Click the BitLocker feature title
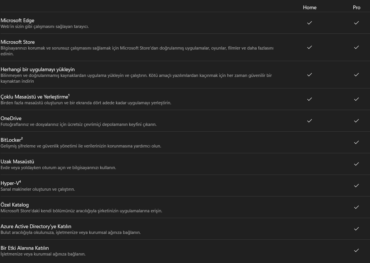 click(11, 140)
